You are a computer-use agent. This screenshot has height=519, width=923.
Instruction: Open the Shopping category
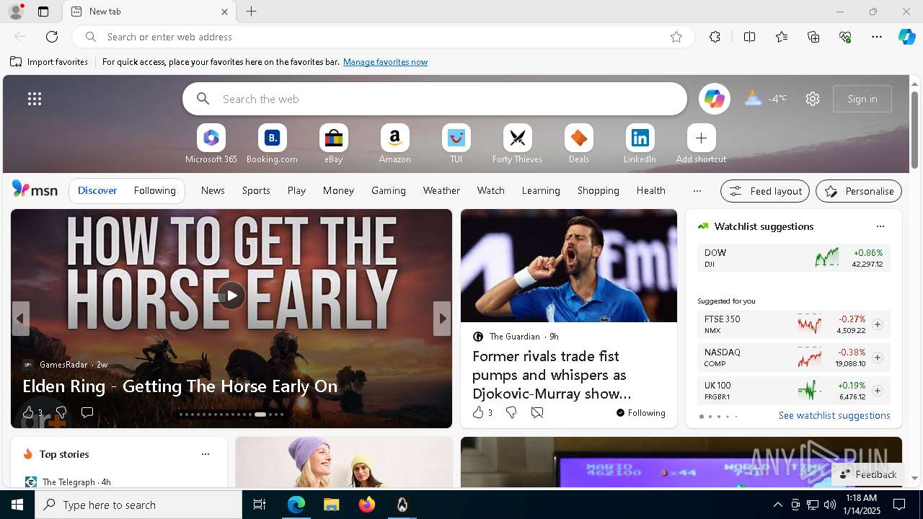point(598,190)
